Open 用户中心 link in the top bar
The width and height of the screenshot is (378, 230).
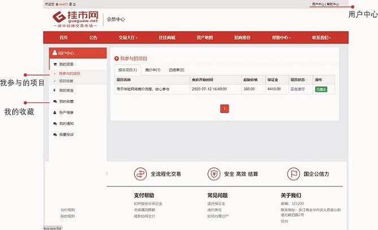tap(318, 4)
